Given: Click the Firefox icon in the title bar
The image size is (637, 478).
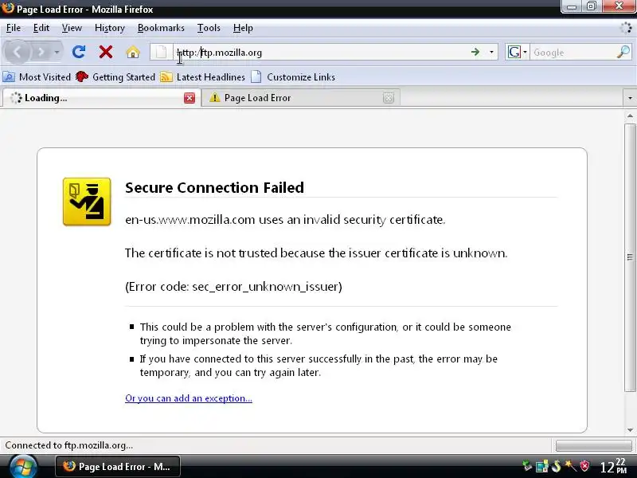Looking at the screenshot, I should tap(8, 8).
